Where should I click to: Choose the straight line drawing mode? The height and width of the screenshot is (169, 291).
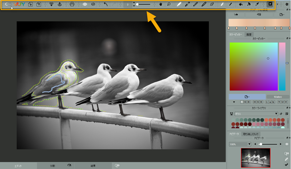tap(230, 4)
